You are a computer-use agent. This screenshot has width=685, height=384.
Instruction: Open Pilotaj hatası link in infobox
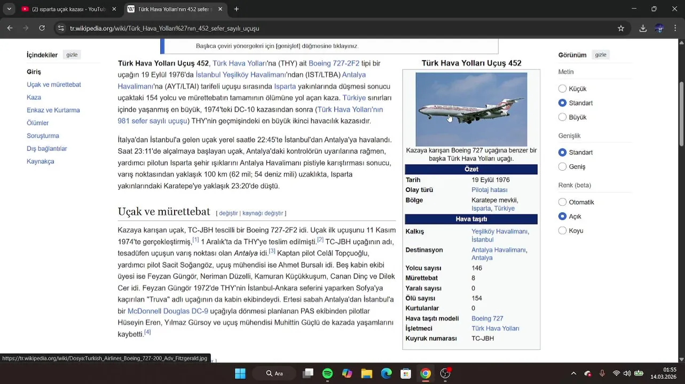pos(489,190)
